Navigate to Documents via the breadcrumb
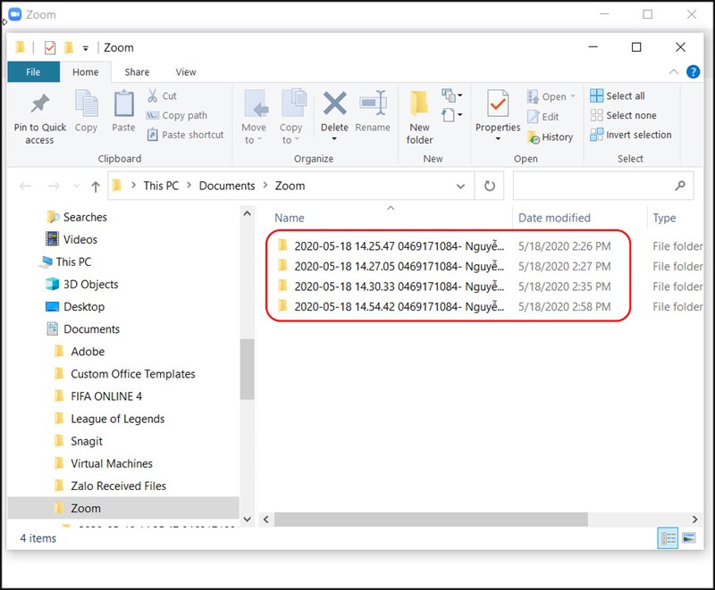The height and width of the screenshot is (590, 715). click(x=226, y=186)
